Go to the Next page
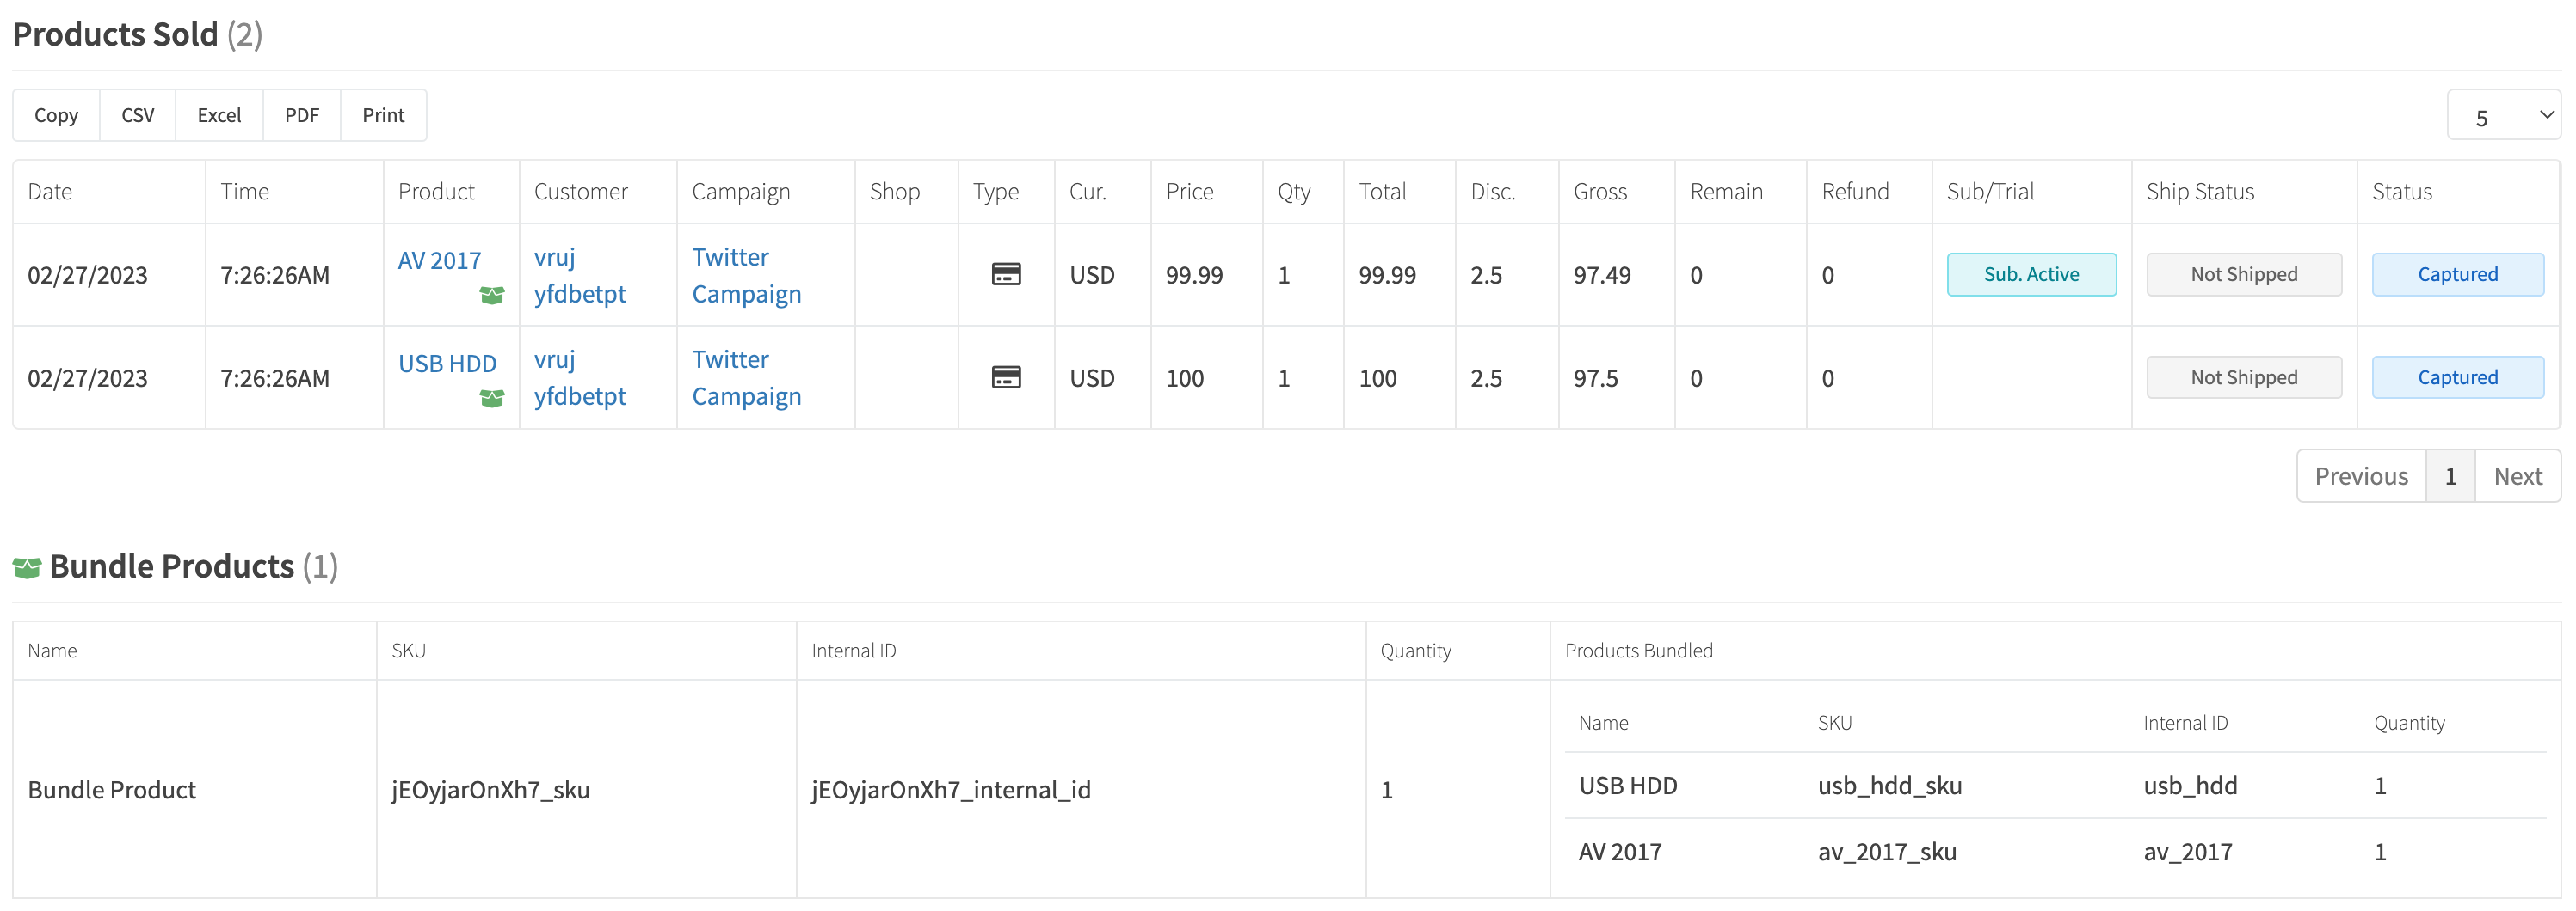2576x911 pixels. [2517, 476]
